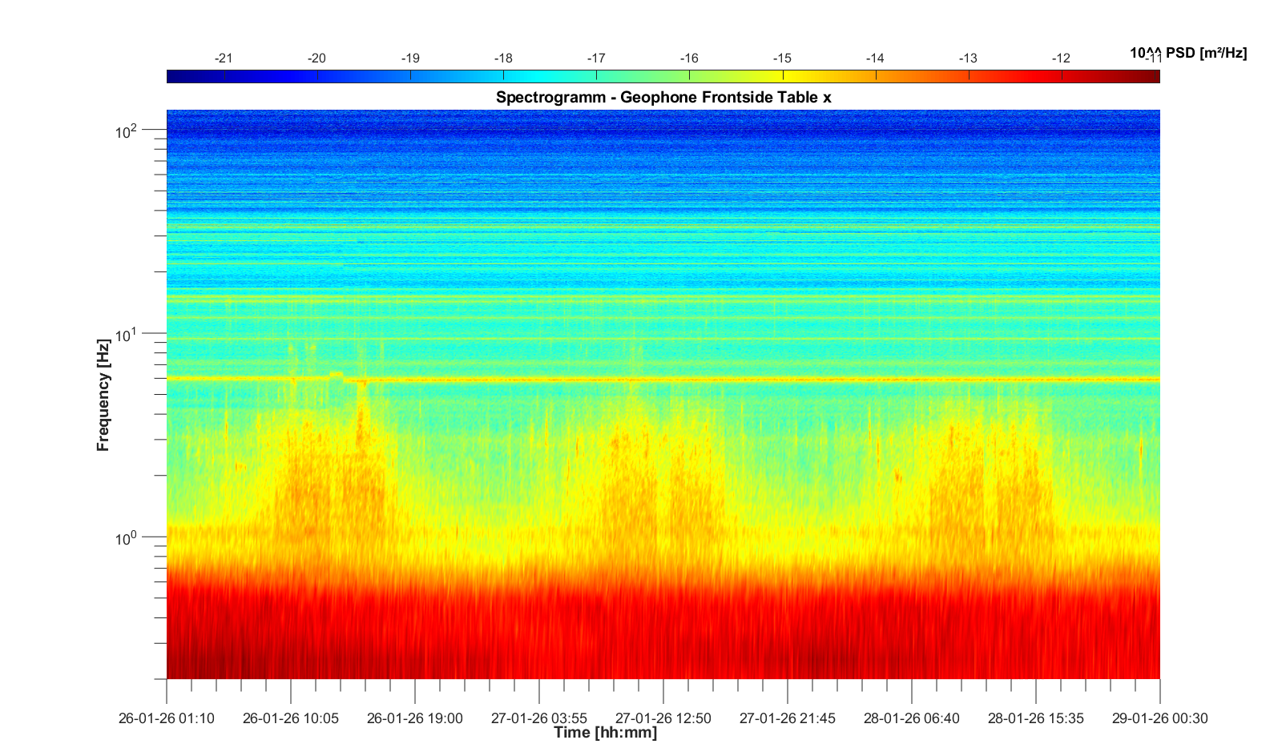Pick the dark red end of the colorbar
The image size is (1282, 756).
tap(1154, 76)
